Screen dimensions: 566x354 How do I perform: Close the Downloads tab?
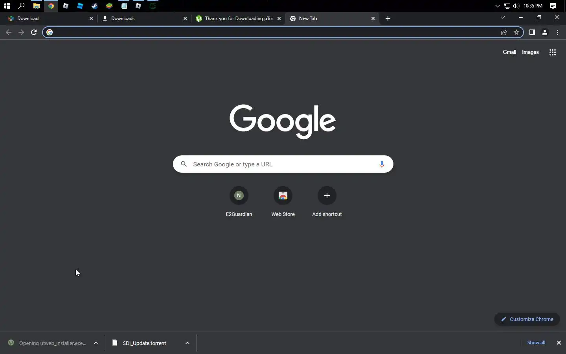185,18
